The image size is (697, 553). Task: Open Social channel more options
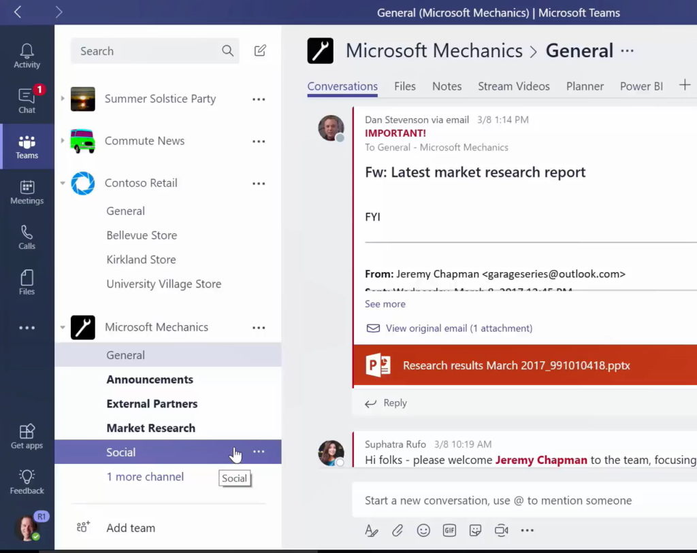259,452
